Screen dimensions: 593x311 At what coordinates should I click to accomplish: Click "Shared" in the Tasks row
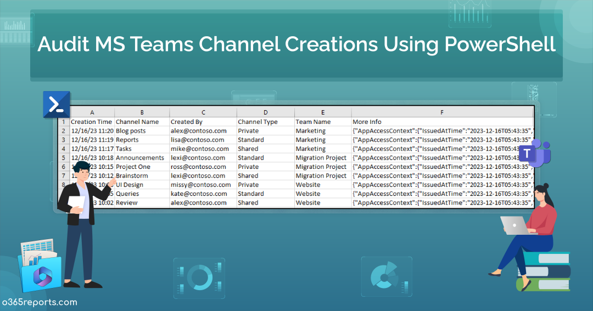[x=266, y=149]
